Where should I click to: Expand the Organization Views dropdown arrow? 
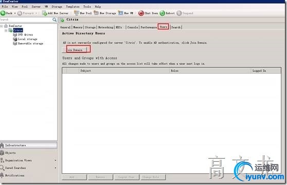click(56, 160)
